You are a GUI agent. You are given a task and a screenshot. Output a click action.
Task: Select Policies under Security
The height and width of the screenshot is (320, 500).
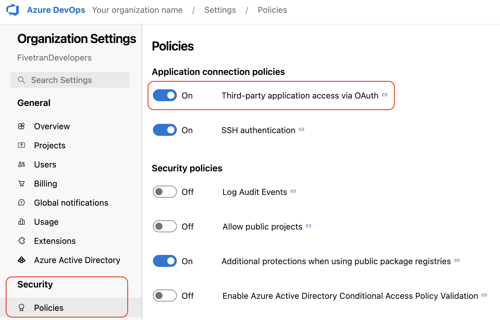tap(71, 308)
